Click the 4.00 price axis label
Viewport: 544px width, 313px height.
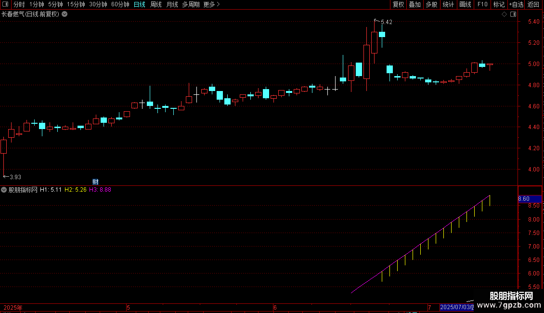[x=533, y=170]
